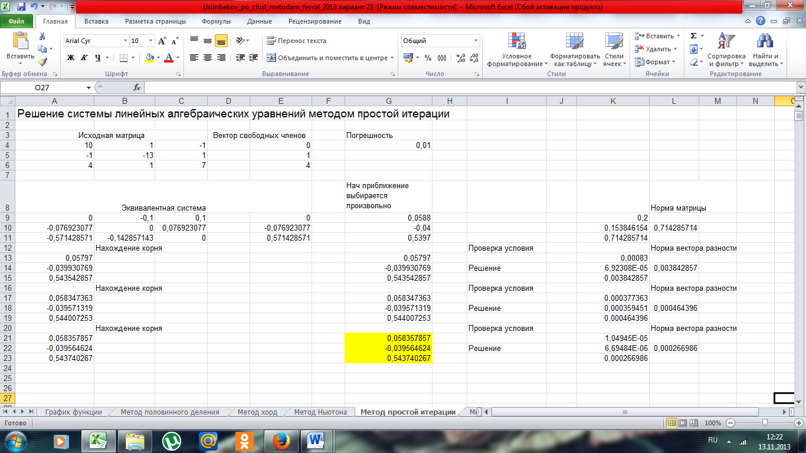This screenshot has height=453, width=806.
Task: Open the График функции sheet tab
Action: click(73, 412)
